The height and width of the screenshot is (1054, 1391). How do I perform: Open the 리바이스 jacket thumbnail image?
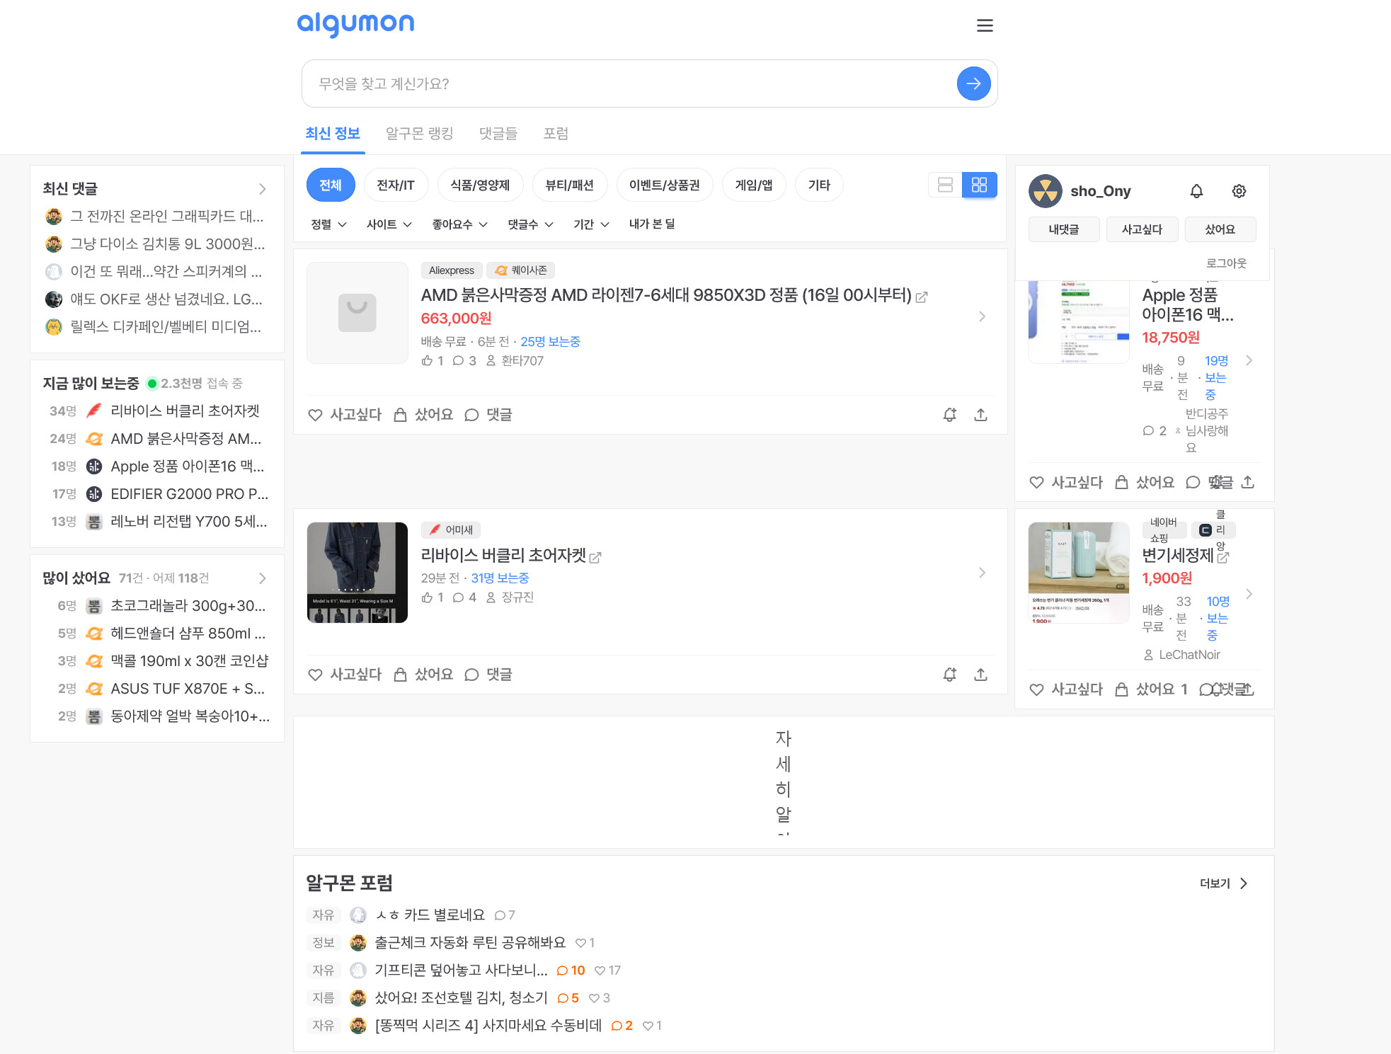pyautogui.click(x=357, y=573)
